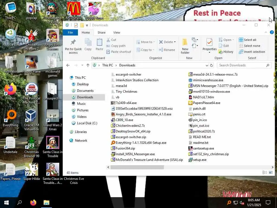Click the Firefox desktop shortcut

click(x=11, y=92)
